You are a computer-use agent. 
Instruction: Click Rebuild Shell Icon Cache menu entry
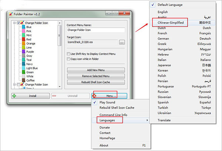click(x=116, y=107)
